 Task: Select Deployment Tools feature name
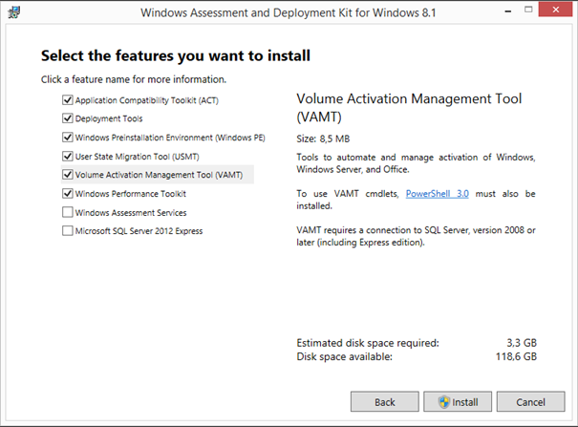click(109, 118)
